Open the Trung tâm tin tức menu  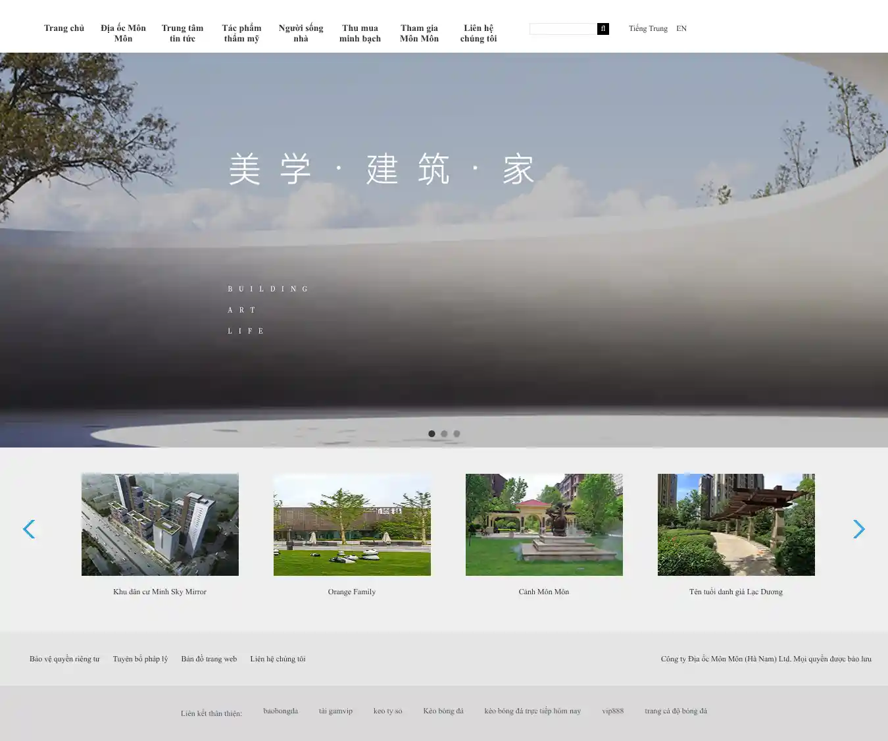point(182,34)
